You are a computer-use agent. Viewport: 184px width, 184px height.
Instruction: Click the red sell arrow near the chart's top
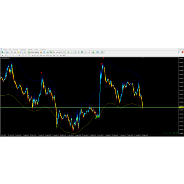[103, 58]
